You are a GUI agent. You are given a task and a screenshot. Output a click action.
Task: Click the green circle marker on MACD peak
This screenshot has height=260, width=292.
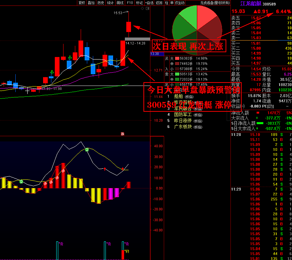point(87,150)
